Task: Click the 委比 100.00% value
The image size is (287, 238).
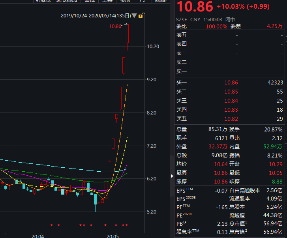Action: (216, 26)
